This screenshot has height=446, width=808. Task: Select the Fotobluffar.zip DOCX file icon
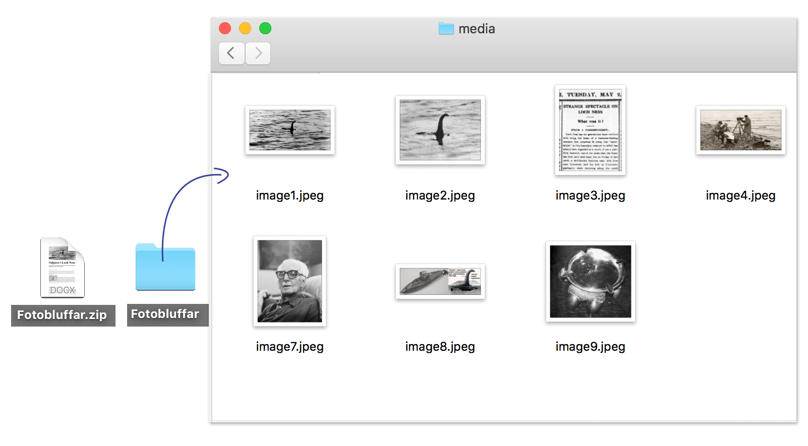coord(63,268)
